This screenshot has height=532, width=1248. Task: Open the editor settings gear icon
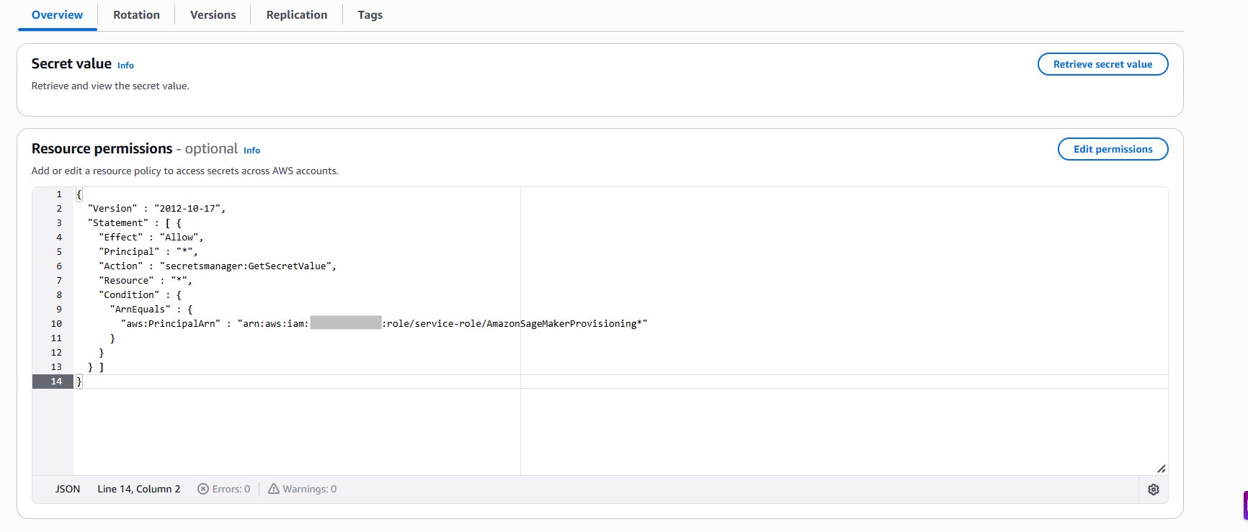(1153, 490)
